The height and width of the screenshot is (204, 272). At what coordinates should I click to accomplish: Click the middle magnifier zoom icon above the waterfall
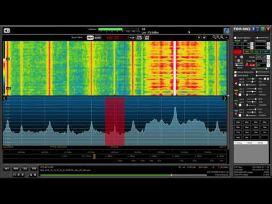(x=218, y=37)
